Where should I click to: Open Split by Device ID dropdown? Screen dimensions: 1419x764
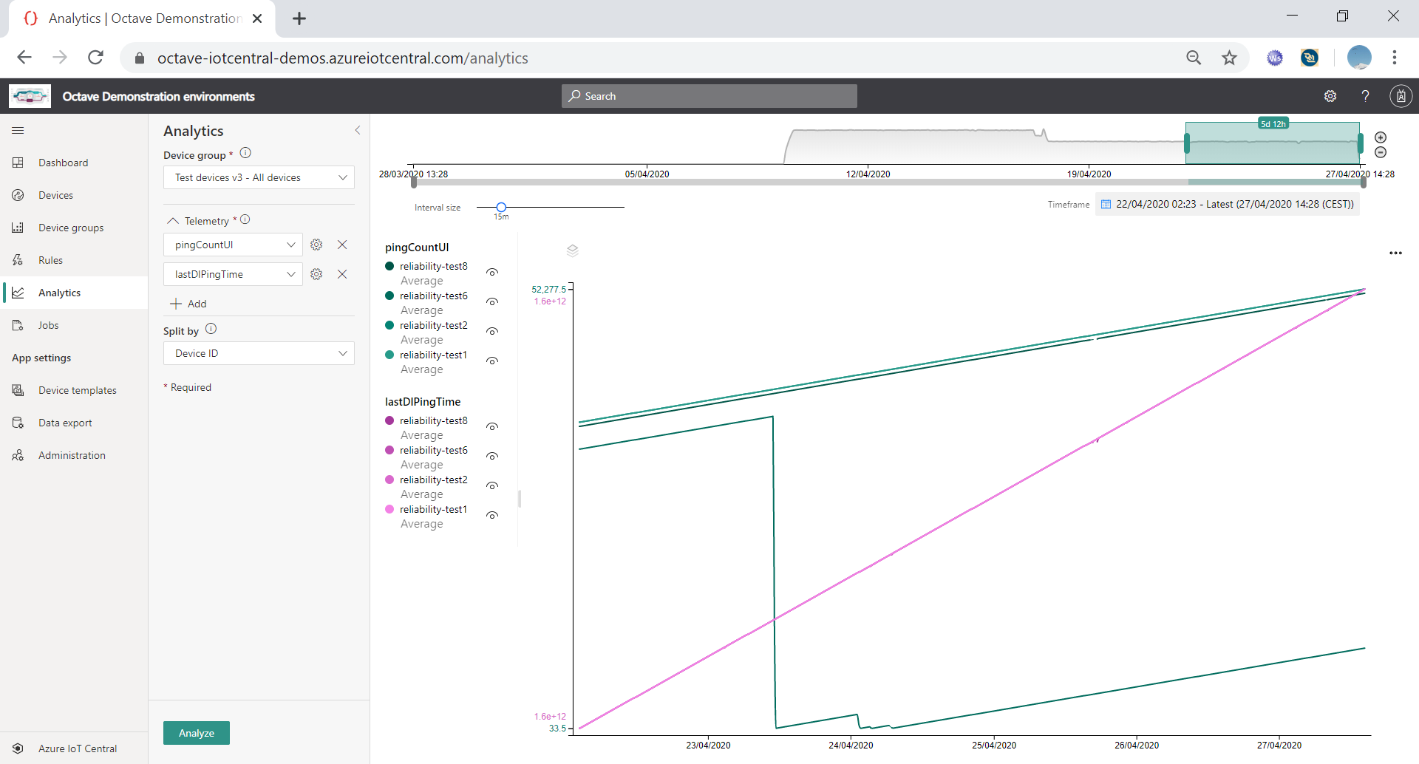coord(259,353)
